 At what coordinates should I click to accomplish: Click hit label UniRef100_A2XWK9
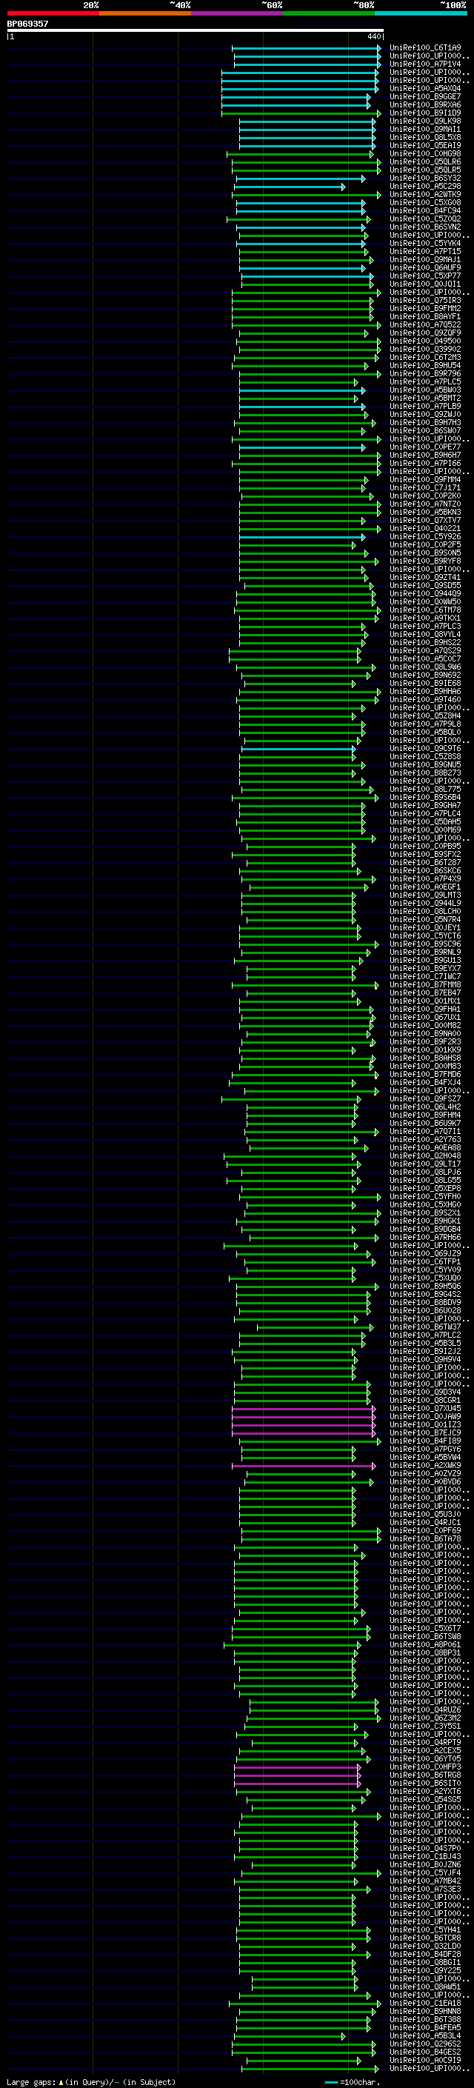pyautogui.click(x=424, y=1466)
